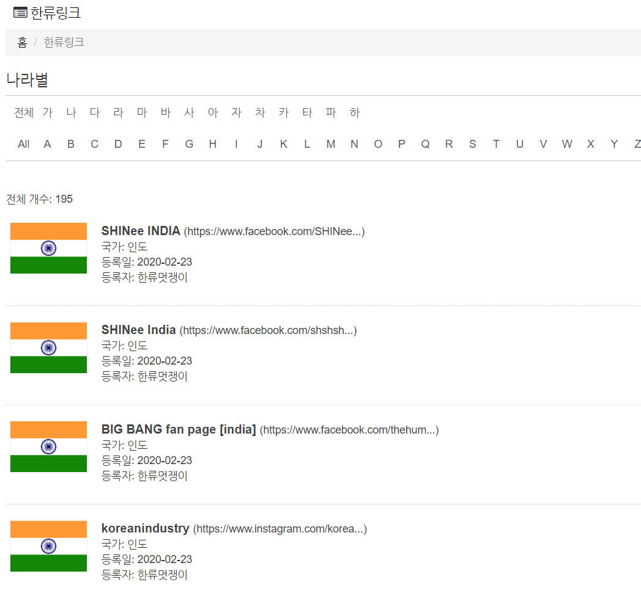Viewport: 641px width, 596px height.
Task: Choose the 하 Korean index filter
Action: 355,113
